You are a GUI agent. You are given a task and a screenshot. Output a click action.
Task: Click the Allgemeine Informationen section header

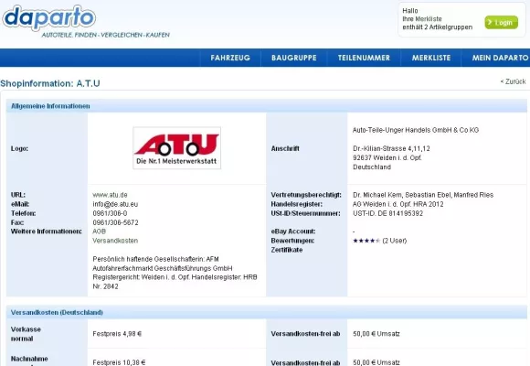tap(266, 106)
